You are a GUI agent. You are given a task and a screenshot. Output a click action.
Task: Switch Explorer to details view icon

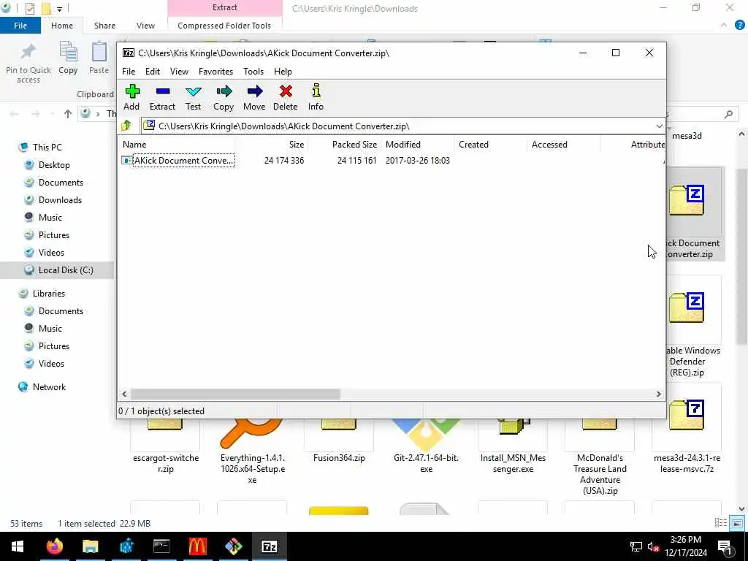(x=721, y=523)
